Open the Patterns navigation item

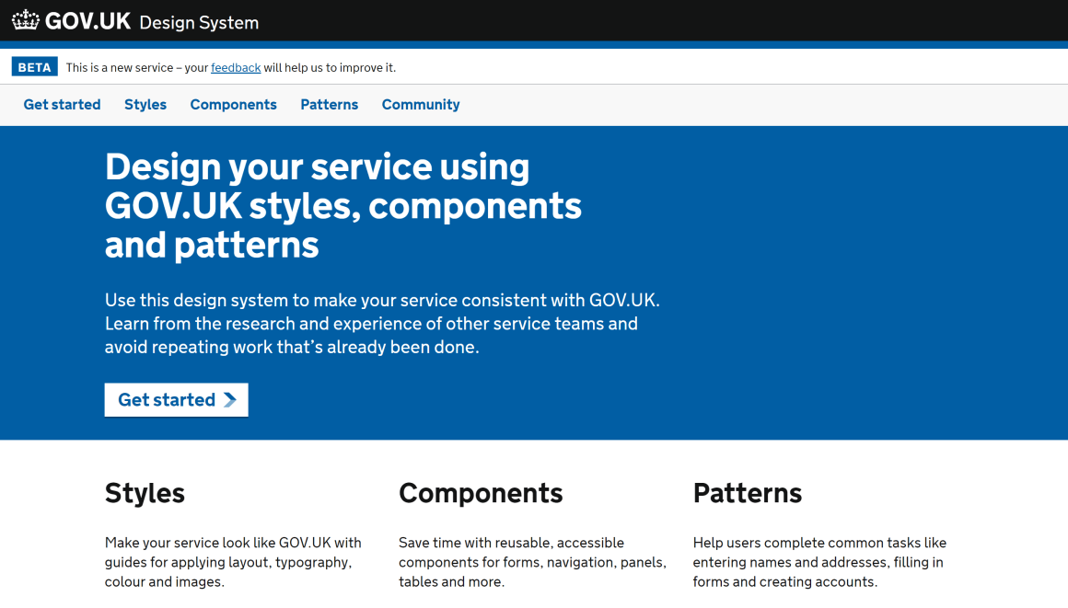coord(329,104)
